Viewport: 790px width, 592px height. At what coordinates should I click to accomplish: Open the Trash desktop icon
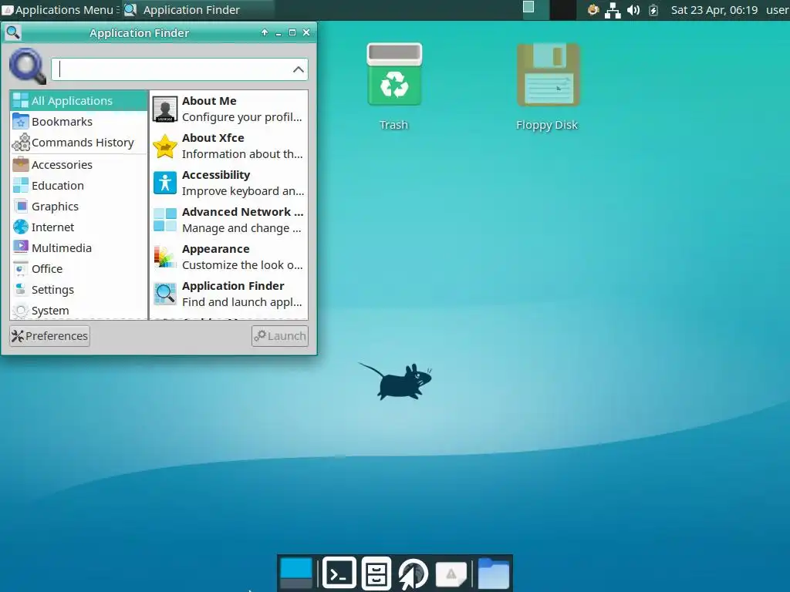tap(394, 75)
